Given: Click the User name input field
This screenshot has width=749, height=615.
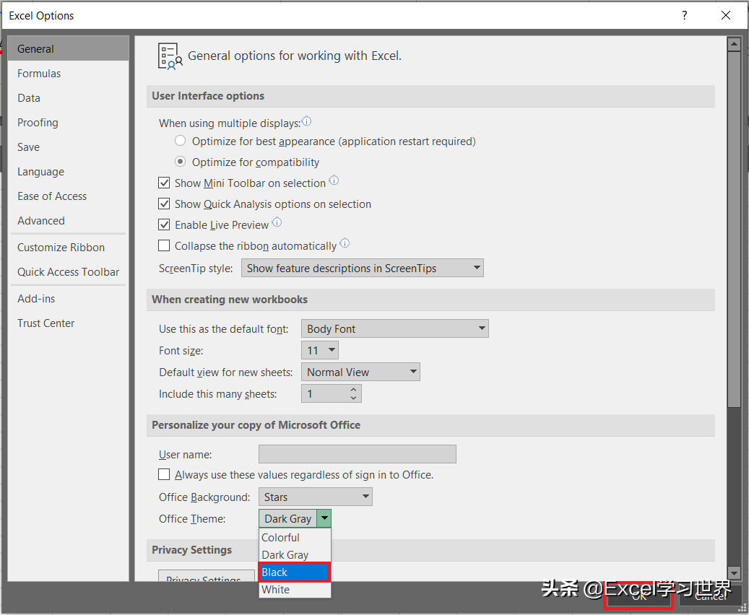Looking at the screenshot, I should point(358,454).
